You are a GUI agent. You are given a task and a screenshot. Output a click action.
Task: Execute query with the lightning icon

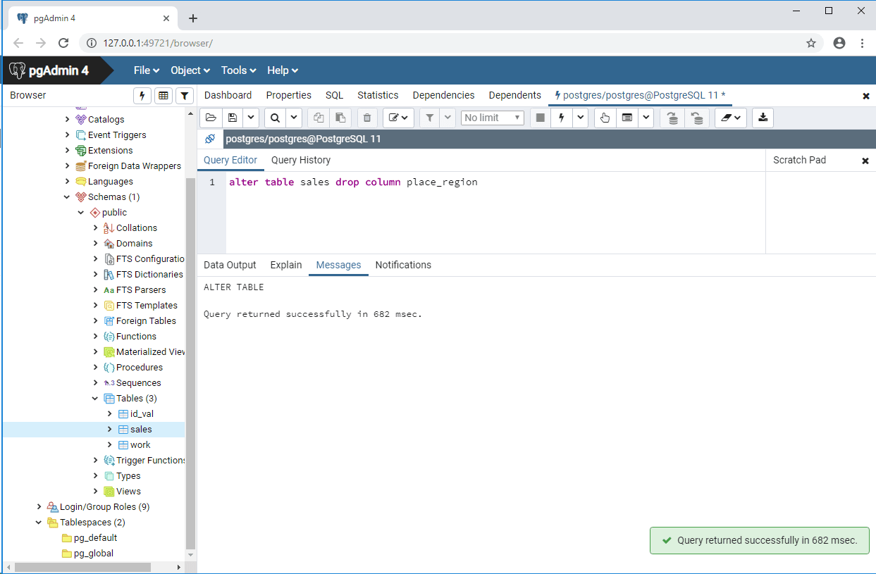561,118
